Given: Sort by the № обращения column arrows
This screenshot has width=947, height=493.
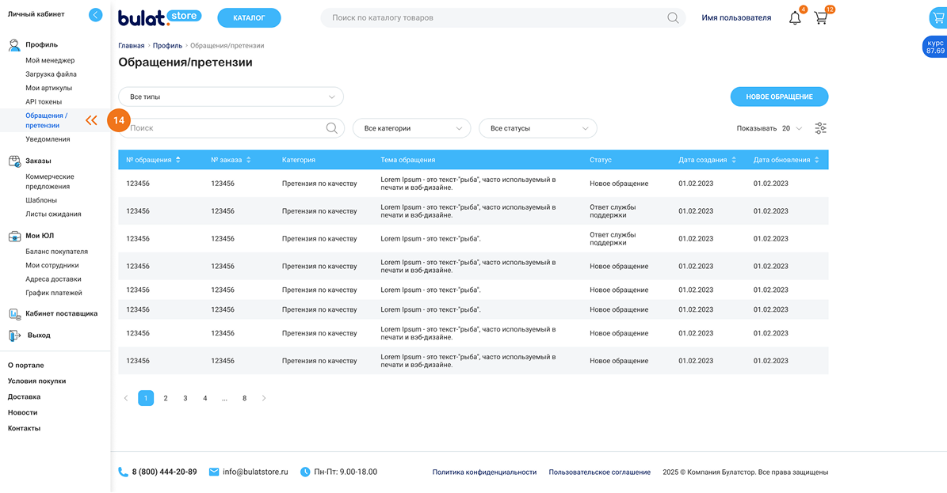Looking at the screenshot, I should click(178, 160).
